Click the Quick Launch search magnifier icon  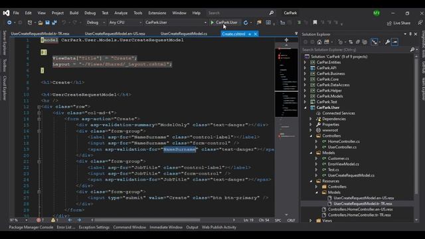tap(272, 13)
